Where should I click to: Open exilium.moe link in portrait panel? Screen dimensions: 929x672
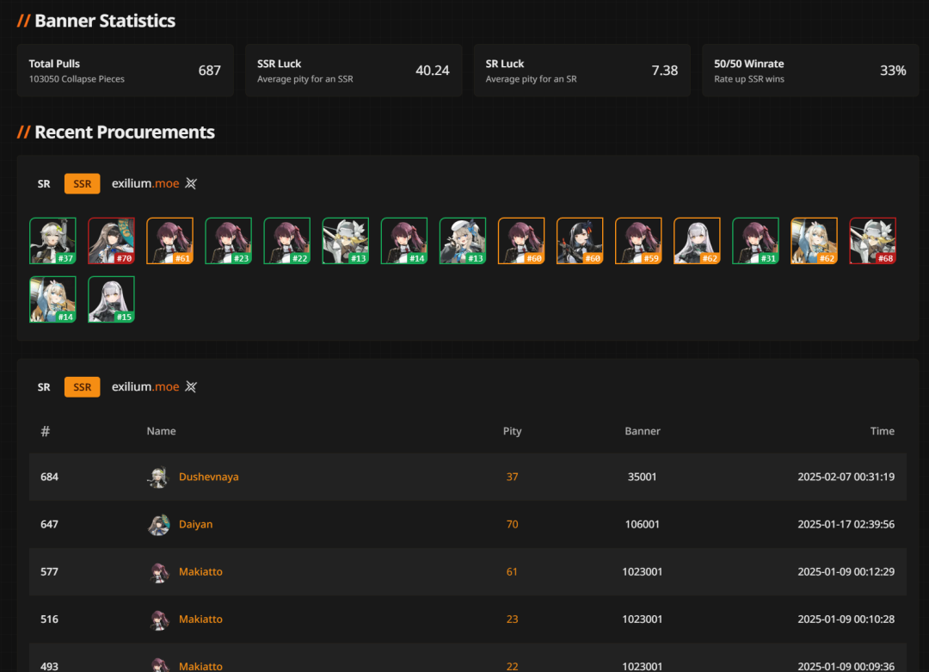click(x=145, y=184)
